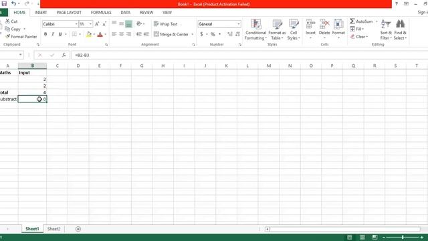Open the Merge & Center dropdown arrow
This screenshot has width=428, height=241.
(192, 34)
